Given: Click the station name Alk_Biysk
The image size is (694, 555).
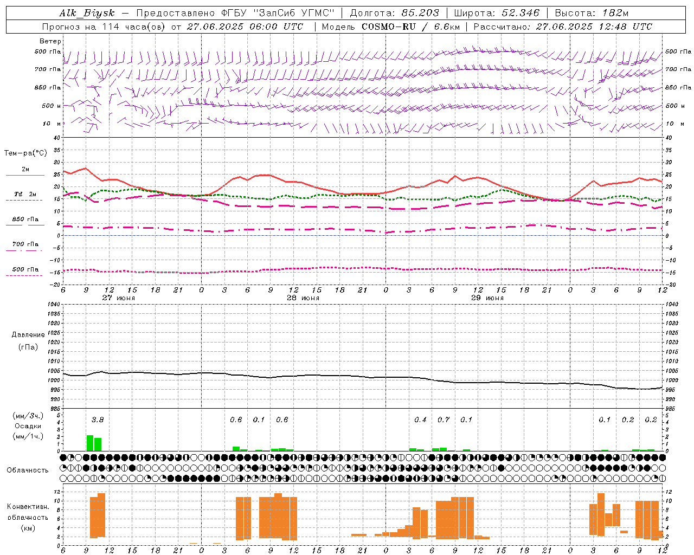Looking at the screenshot, I should coord(87,13).
